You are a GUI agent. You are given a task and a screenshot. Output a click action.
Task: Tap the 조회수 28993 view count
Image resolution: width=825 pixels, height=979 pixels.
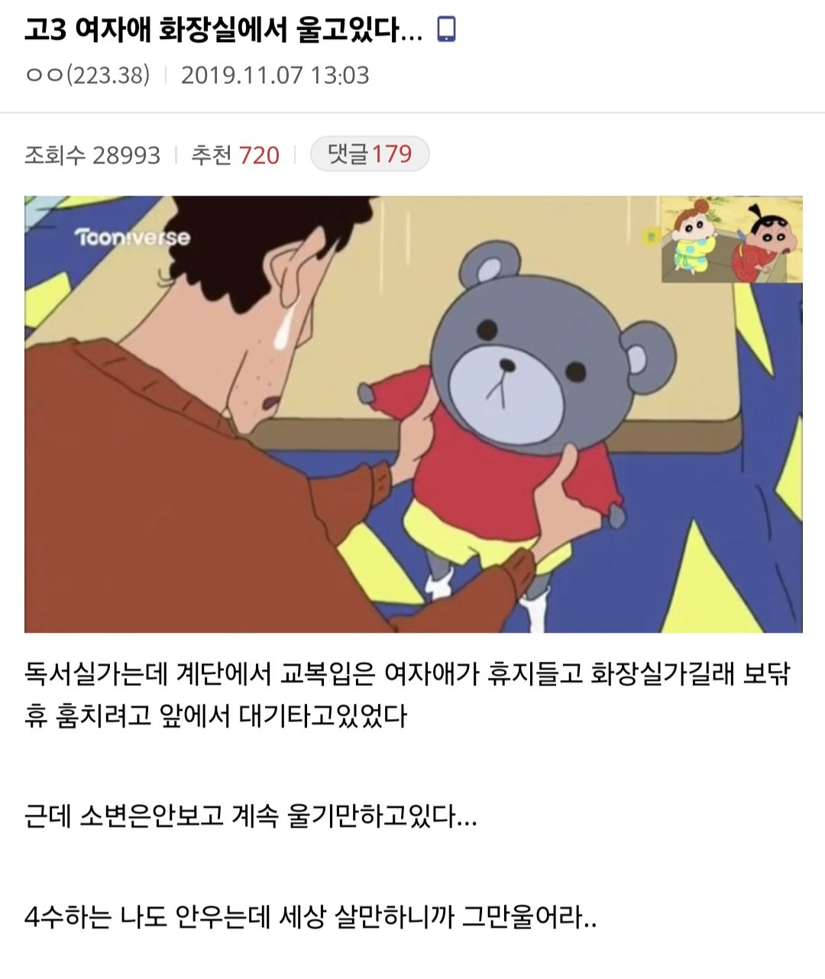pyautogui.click(x=92, y=155)
